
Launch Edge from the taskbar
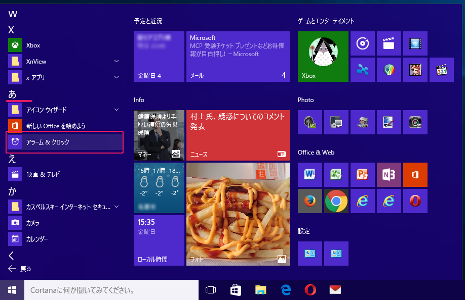[286, 290]
